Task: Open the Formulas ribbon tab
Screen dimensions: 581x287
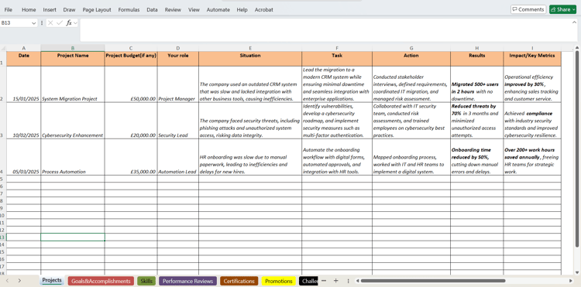Action: pyautogui.click(x=129, y=10)
